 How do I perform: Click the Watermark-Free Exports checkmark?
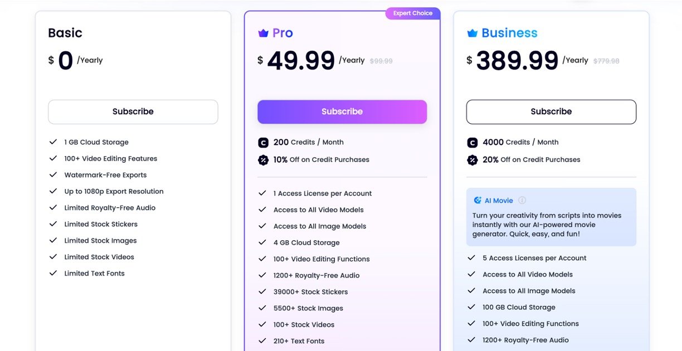point(53,175)
